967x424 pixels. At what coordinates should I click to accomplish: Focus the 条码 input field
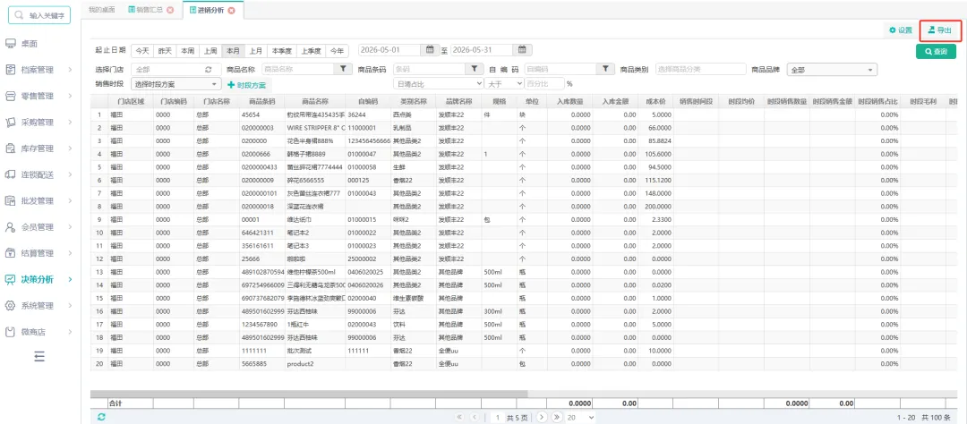[429, 69]
